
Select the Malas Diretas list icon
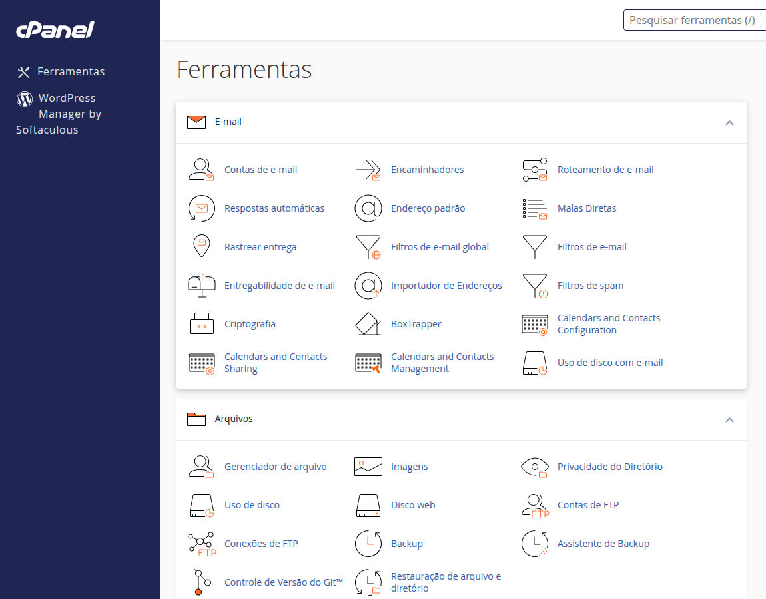(x=535, y=208)
